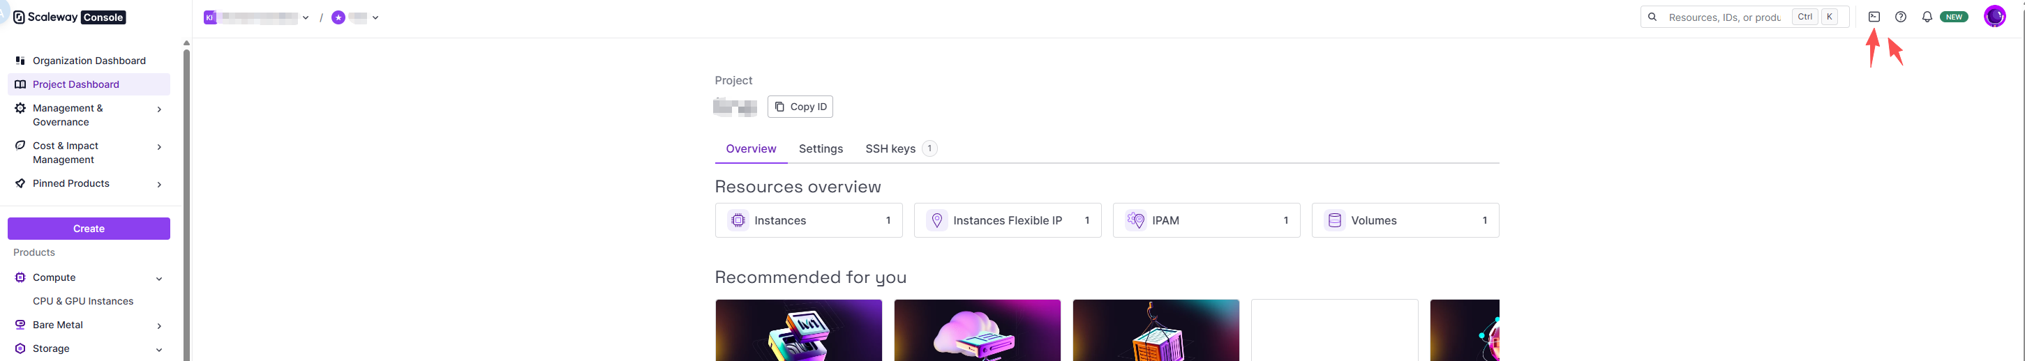Image resolution: width=2025 pixels, height=361 pixels.
Task: Open the terminal console icon in header
Action: [x=1874, y=17]
